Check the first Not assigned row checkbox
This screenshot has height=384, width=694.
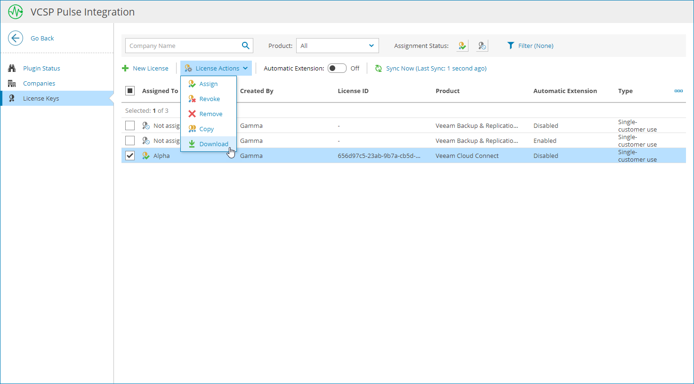[130, 125]
